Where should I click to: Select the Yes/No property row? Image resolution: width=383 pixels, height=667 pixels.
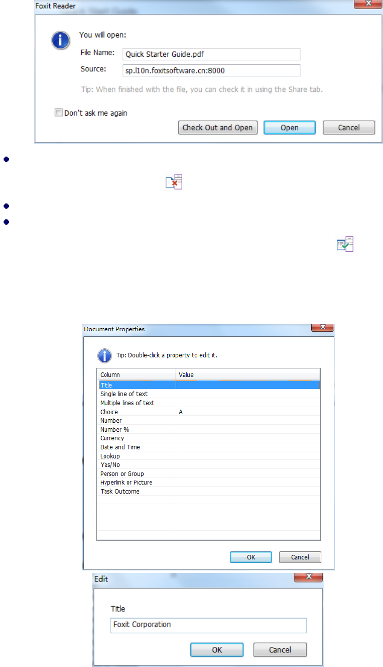[209, 465]
